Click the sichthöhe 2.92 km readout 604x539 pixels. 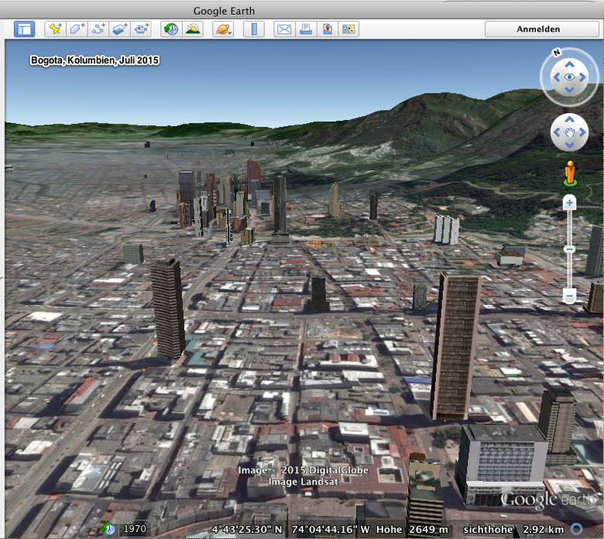pyautogui.click(x=513, y=530)
